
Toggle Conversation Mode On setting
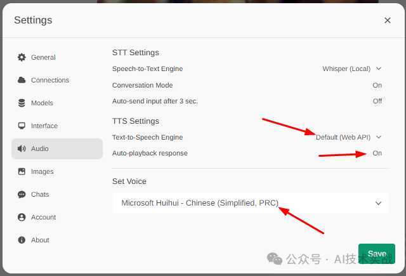[x=377, y=85]
